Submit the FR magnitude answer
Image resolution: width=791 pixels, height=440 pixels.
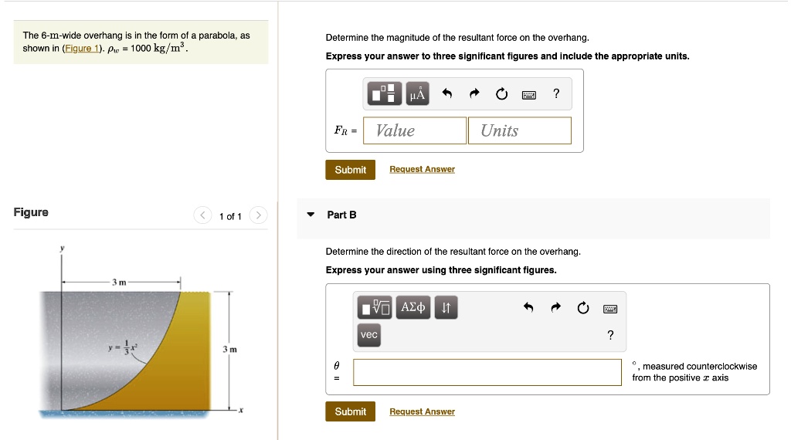click(350, 169)
